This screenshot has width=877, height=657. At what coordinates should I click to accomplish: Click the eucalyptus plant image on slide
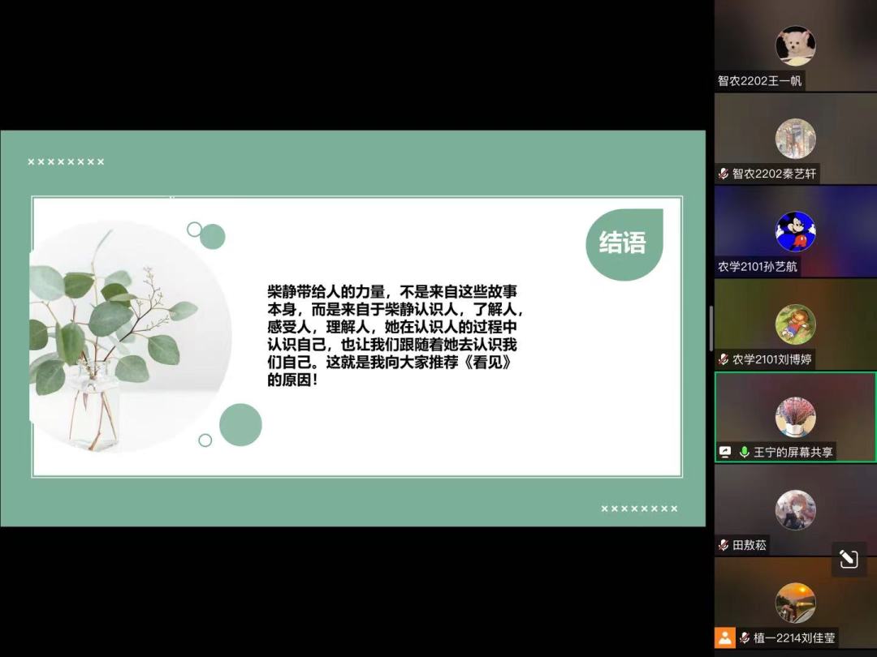130,336
